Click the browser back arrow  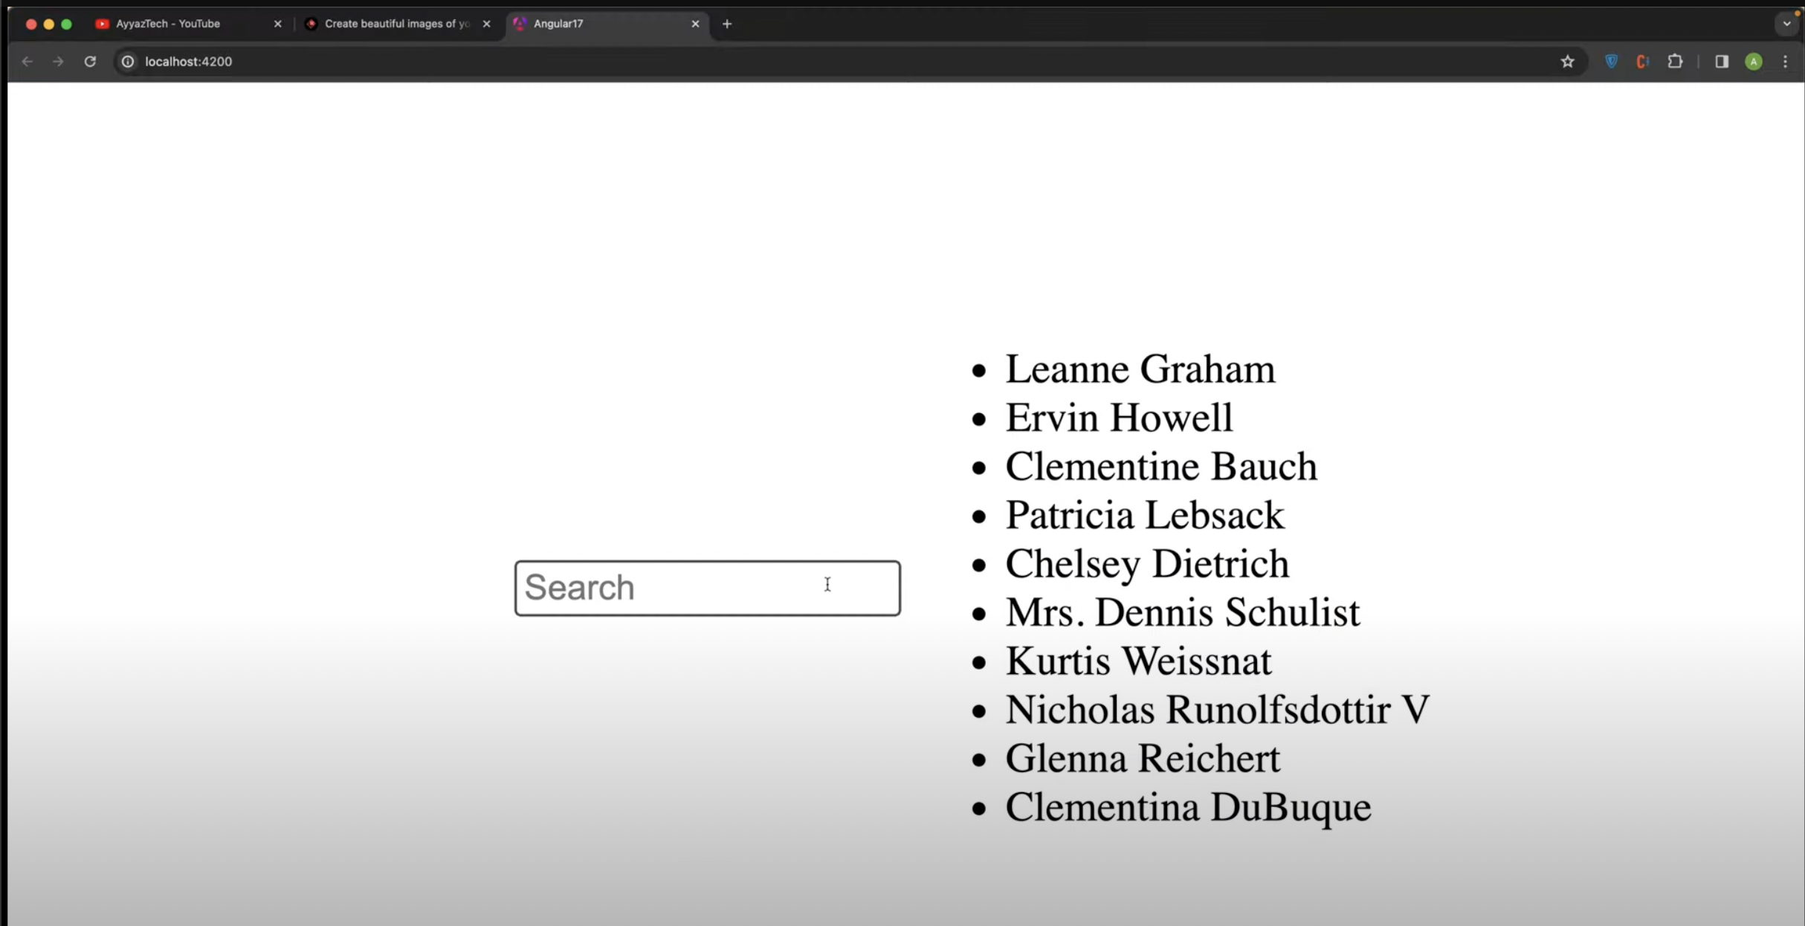point(28,62)
